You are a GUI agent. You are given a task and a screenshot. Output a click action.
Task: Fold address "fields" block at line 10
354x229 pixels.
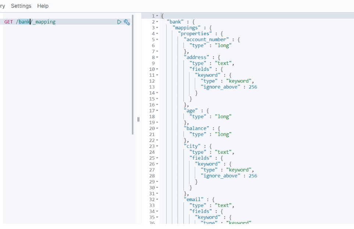tap(157, 69)
